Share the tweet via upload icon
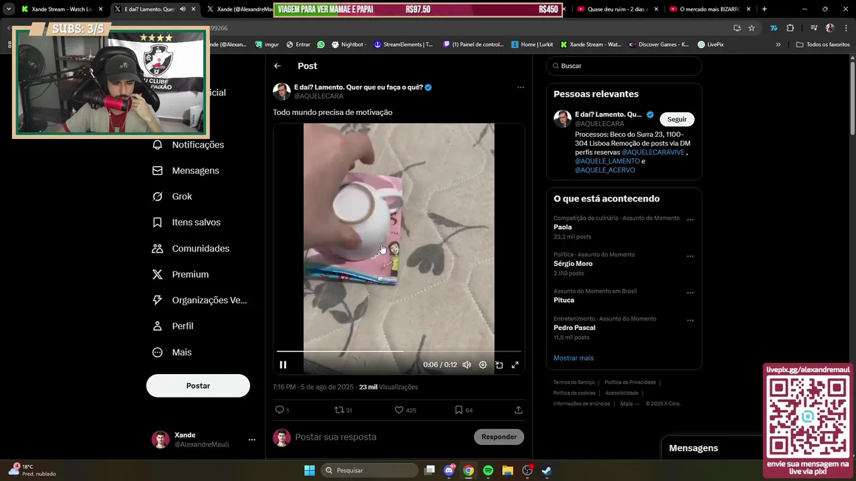856x481 pixels. 518,410
